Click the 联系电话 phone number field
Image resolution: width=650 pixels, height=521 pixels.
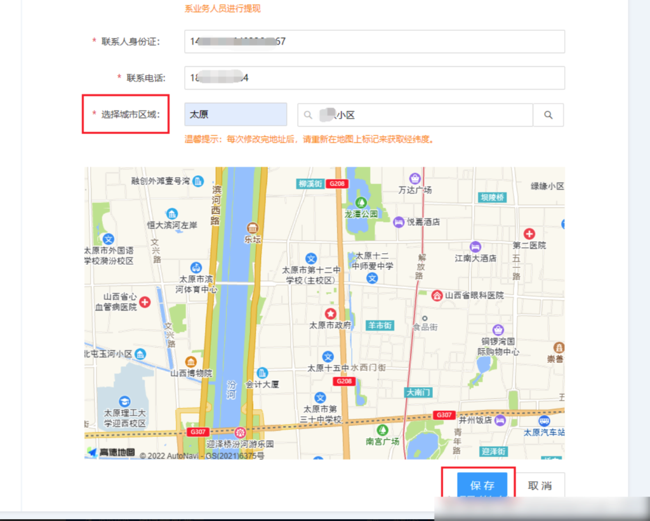pos(373,77)
